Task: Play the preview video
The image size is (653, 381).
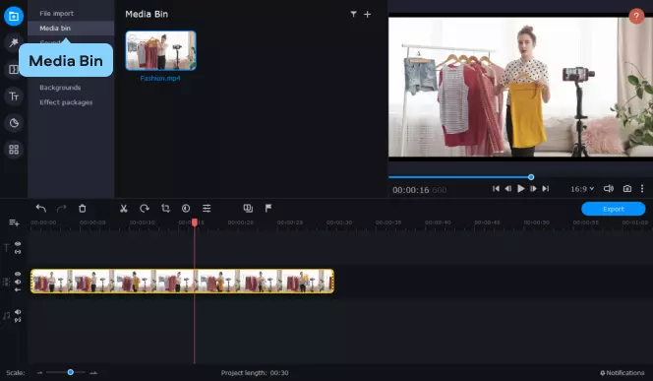Action: pyautogui.click(x=520, y=189)
